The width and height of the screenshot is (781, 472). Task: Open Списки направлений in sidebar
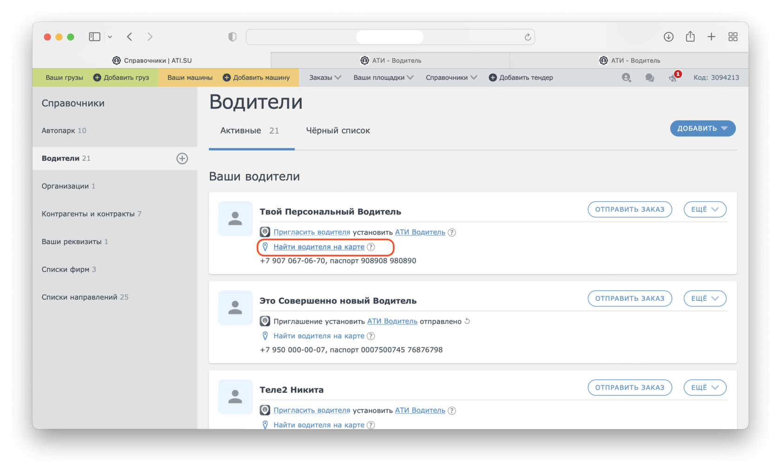85,297
